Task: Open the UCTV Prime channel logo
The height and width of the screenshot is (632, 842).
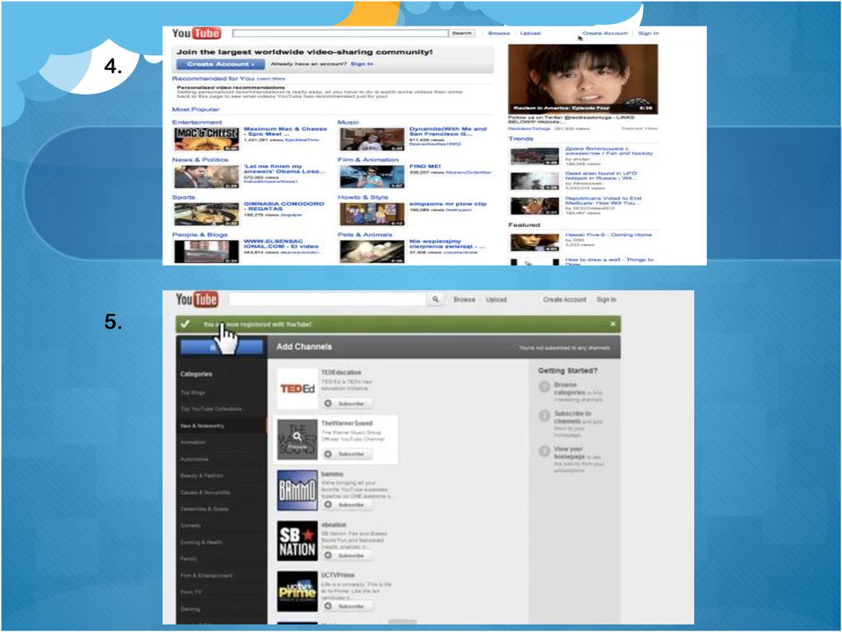Action: click(x=297, y=591)
